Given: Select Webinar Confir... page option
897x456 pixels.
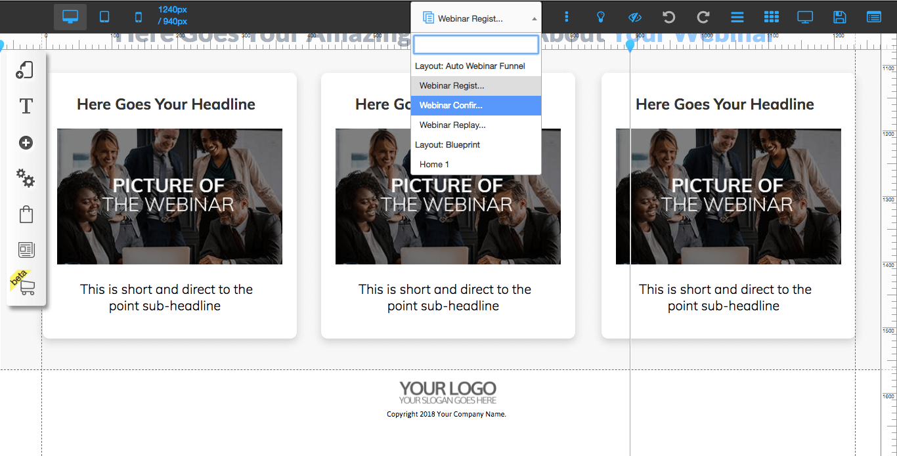Looking at the screenshot, I should pos(476,106).
